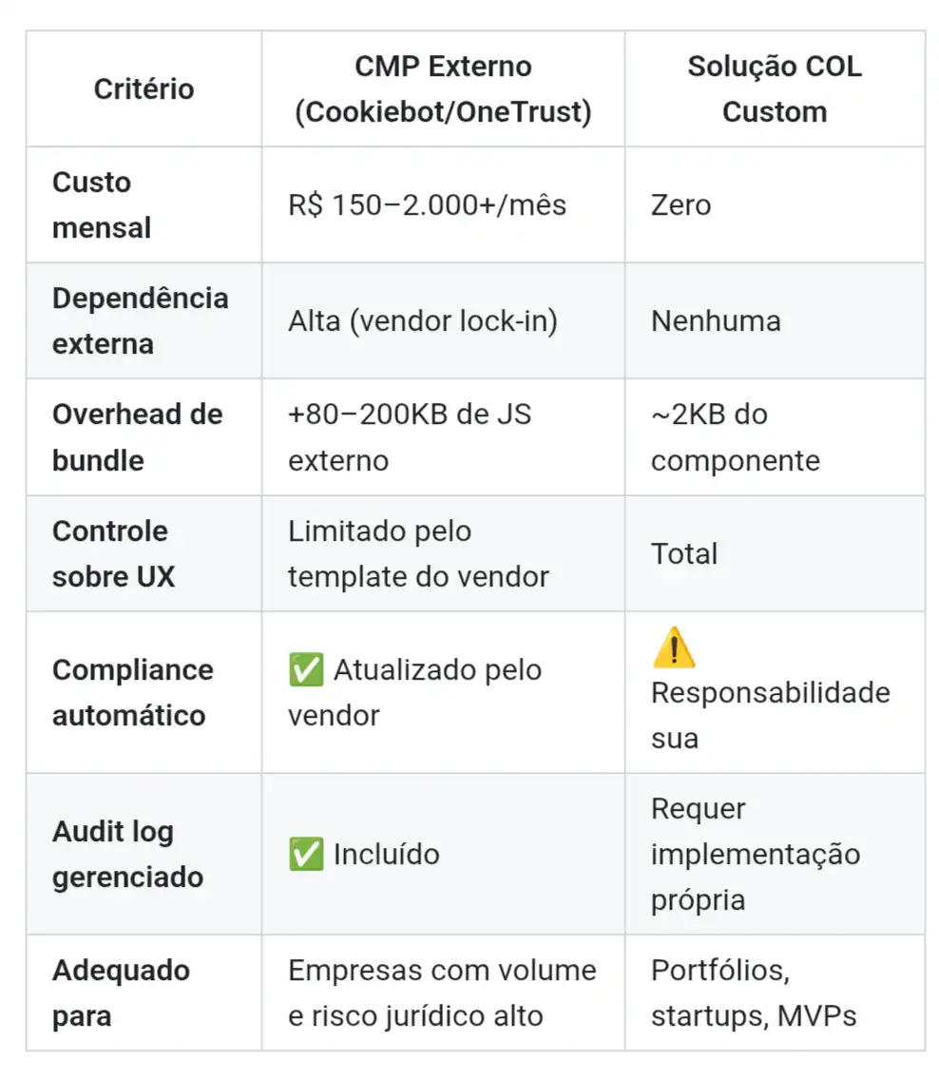This screenshot has width=939, height=1079.
Task: Select the "Critério" column header
Action: point(144,89)
